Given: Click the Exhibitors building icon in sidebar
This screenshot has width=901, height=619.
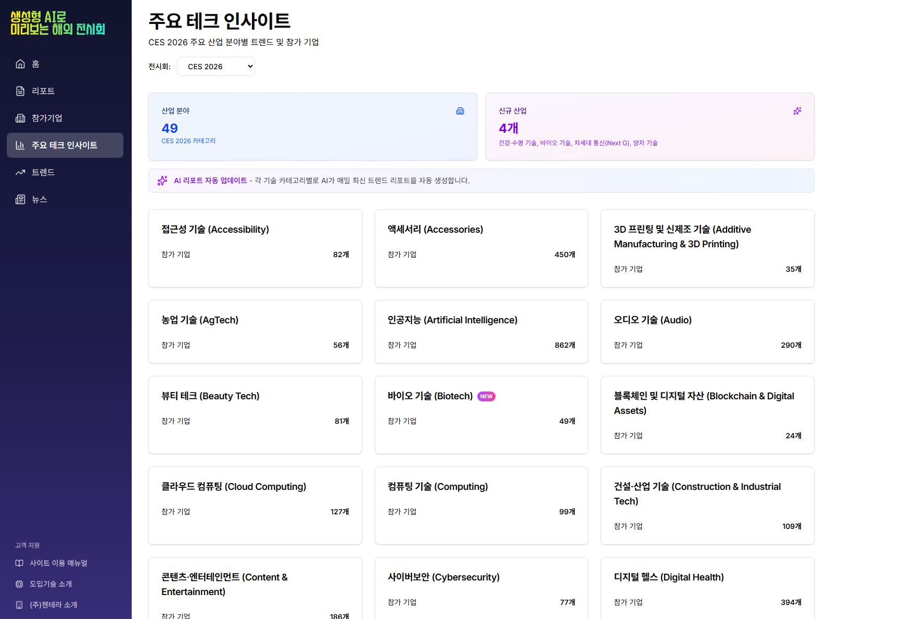Looking at the screenshot, I should tap(20, 118).
